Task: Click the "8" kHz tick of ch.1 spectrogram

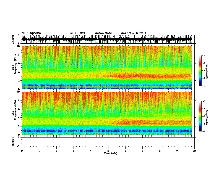Action: pos(19,55)
